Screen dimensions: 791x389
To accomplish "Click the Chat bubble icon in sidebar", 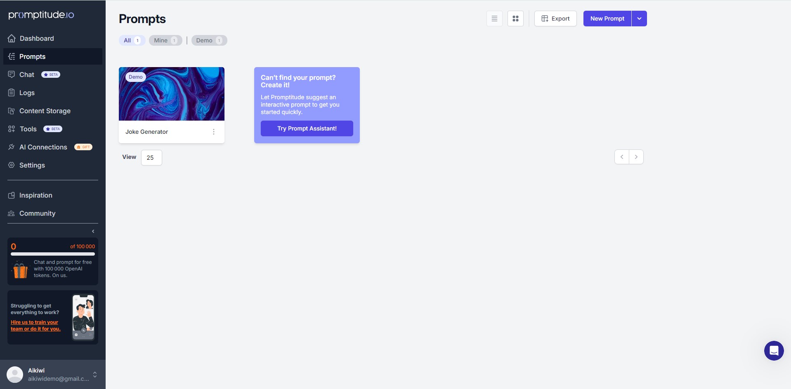I will 12,75.
